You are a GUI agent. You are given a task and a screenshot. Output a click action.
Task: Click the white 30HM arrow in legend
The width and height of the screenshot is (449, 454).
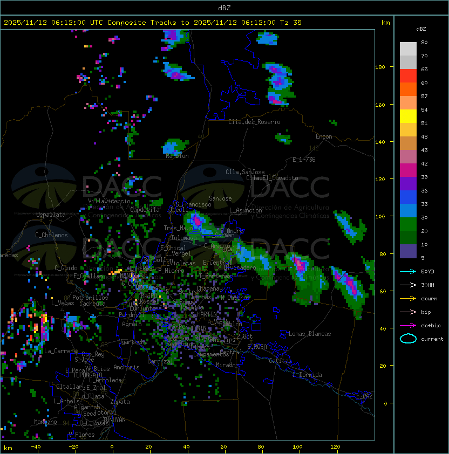(x=408, y=285)
